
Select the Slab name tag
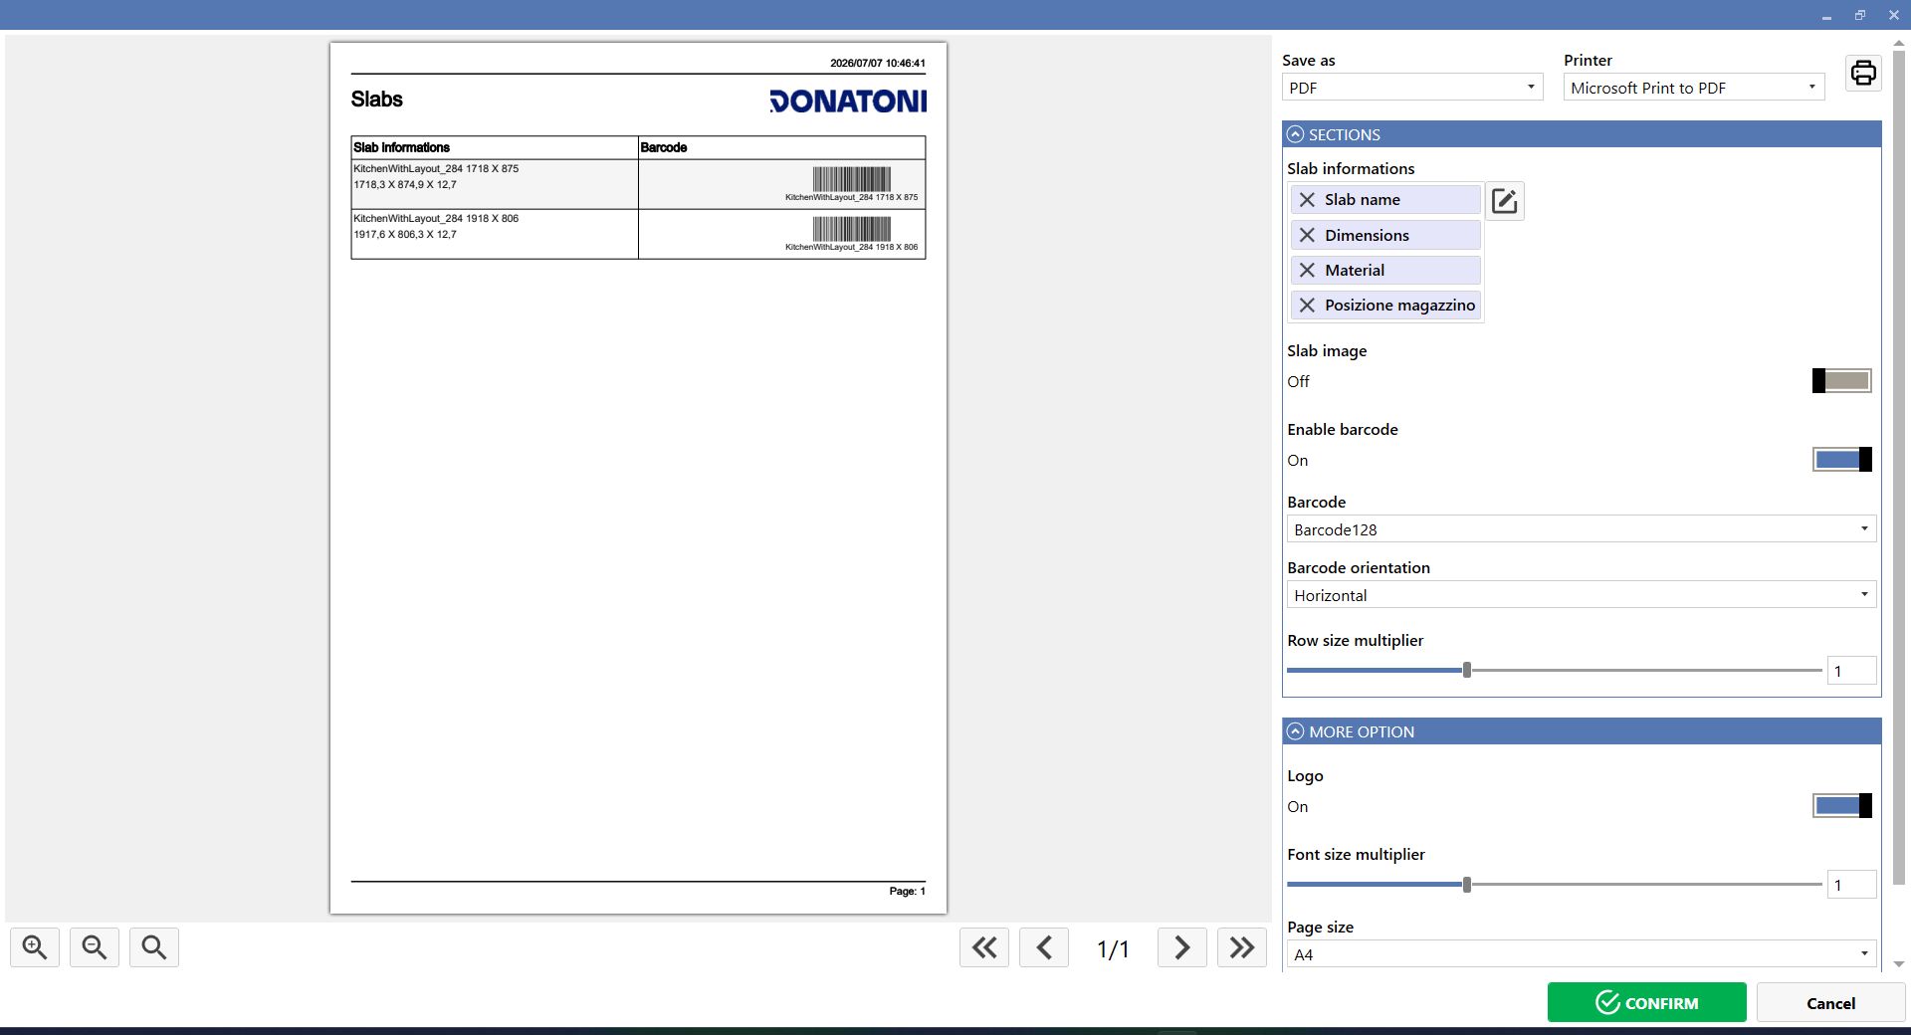[x=1385, y=200]
